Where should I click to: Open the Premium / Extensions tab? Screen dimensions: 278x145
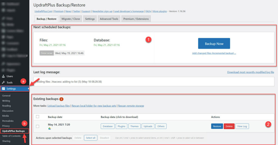click(x=136, y=19)
